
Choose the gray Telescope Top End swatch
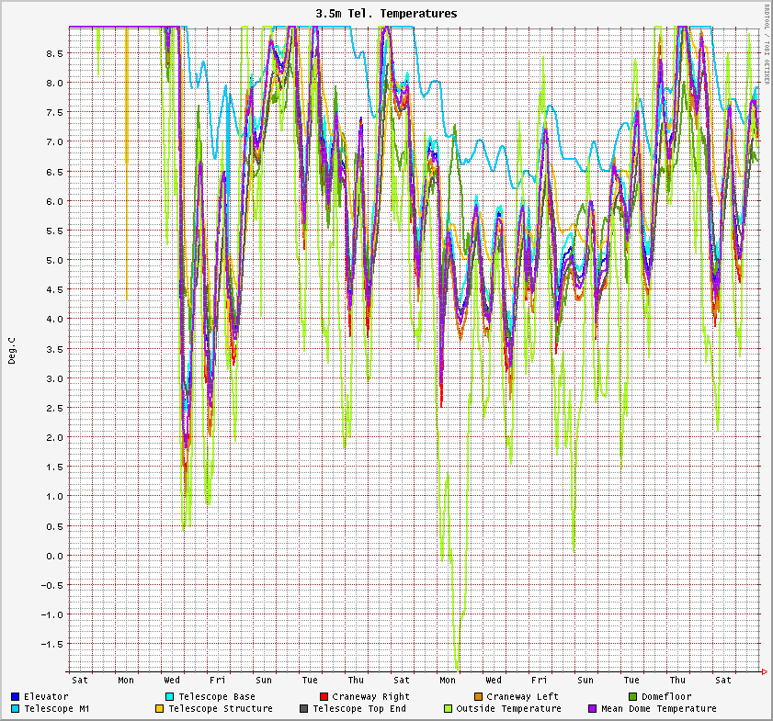303,708
